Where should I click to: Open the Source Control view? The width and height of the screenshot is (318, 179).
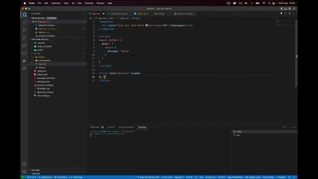(x=24, y=30)
